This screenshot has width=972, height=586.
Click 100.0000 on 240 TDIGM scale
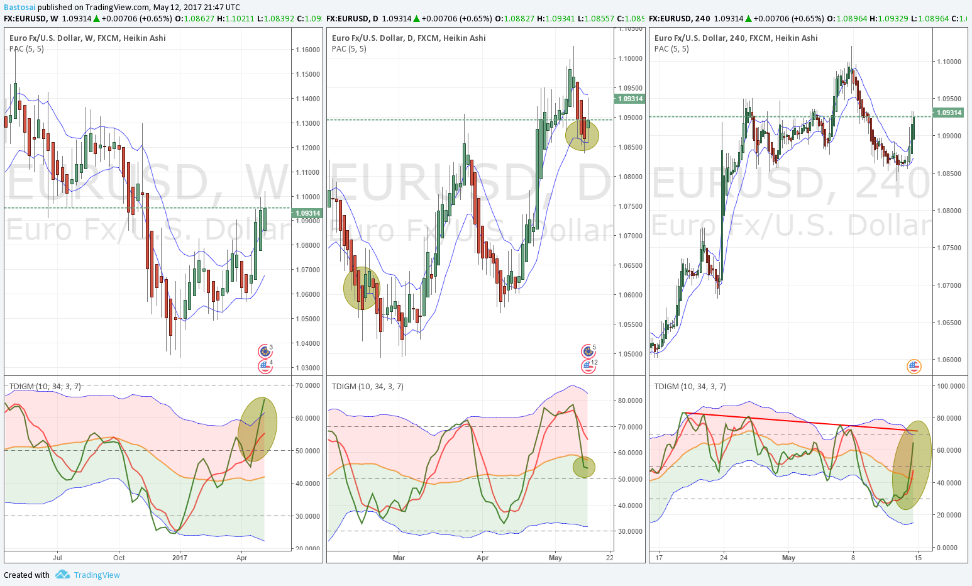pyautogui.click(x=951, y=385)
